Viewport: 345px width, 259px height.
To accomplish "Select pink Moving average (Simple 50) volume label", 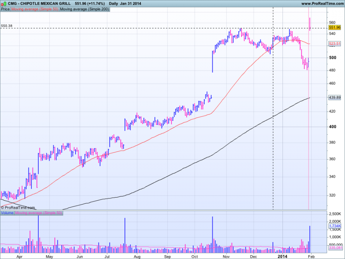I will click(x=39, y=213).
